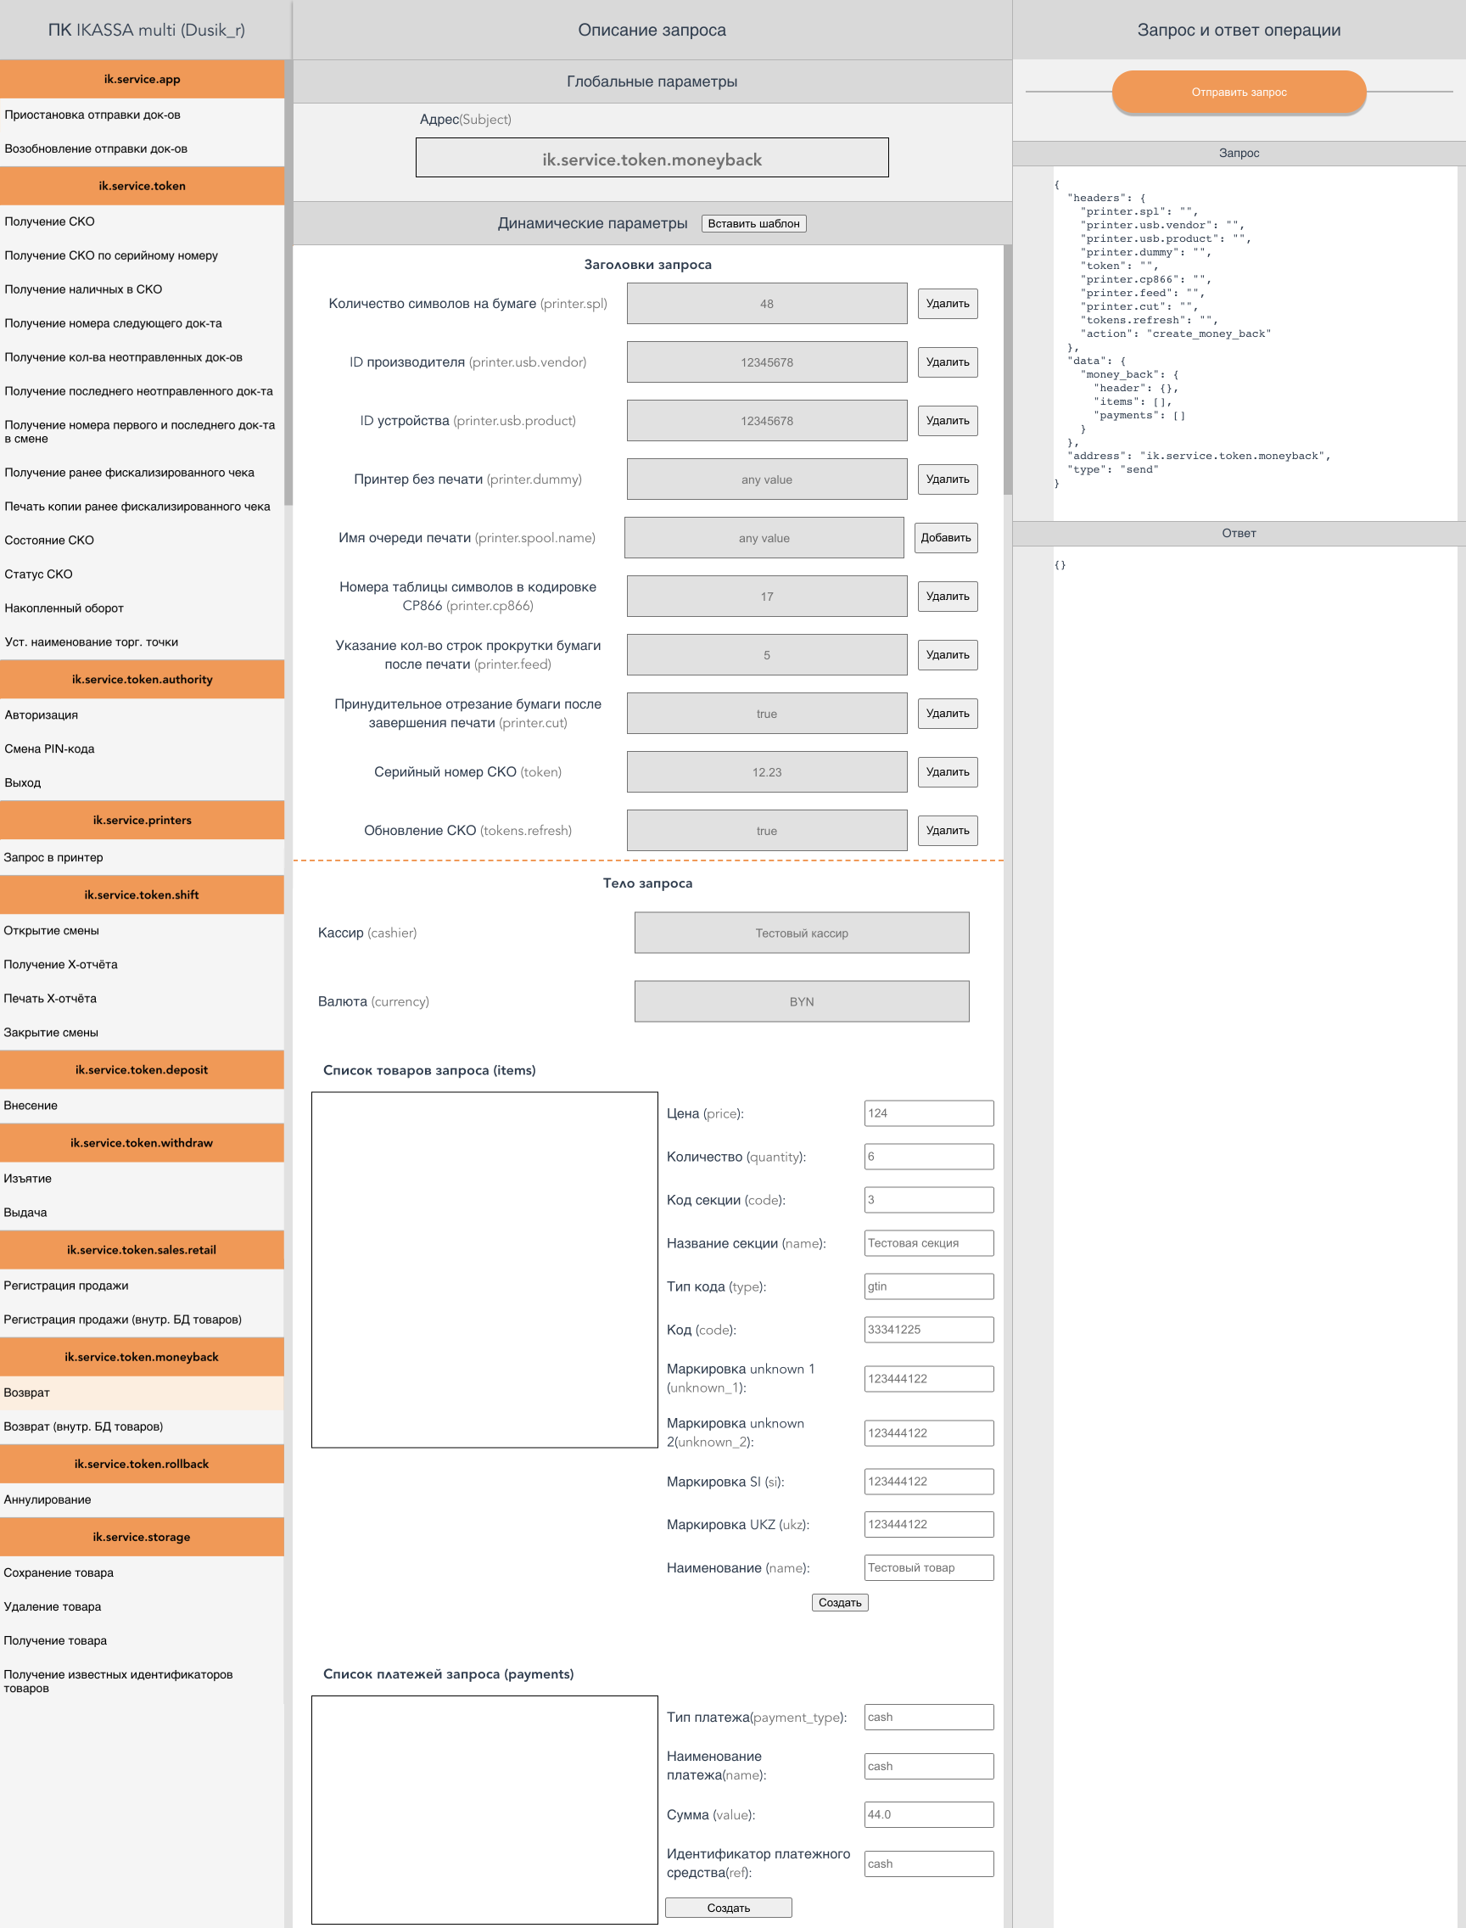Click Создать under the items list
Image resolution: width=1466 pixels, height=1928 pixels.
click(838, 1602)
